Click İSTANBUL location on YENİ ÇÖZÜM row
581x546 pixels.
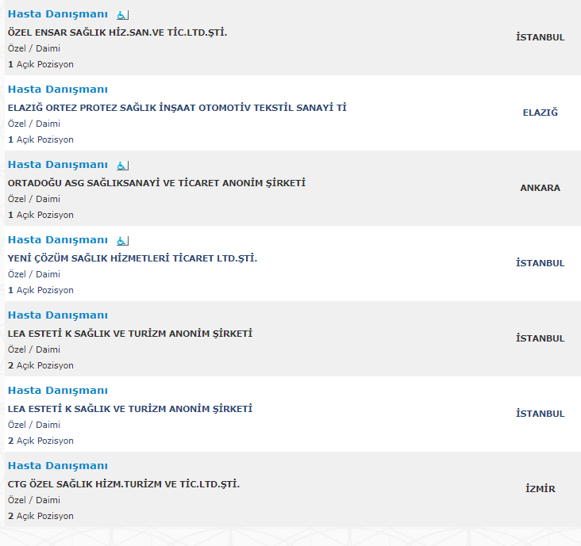(x=541, y=263)
